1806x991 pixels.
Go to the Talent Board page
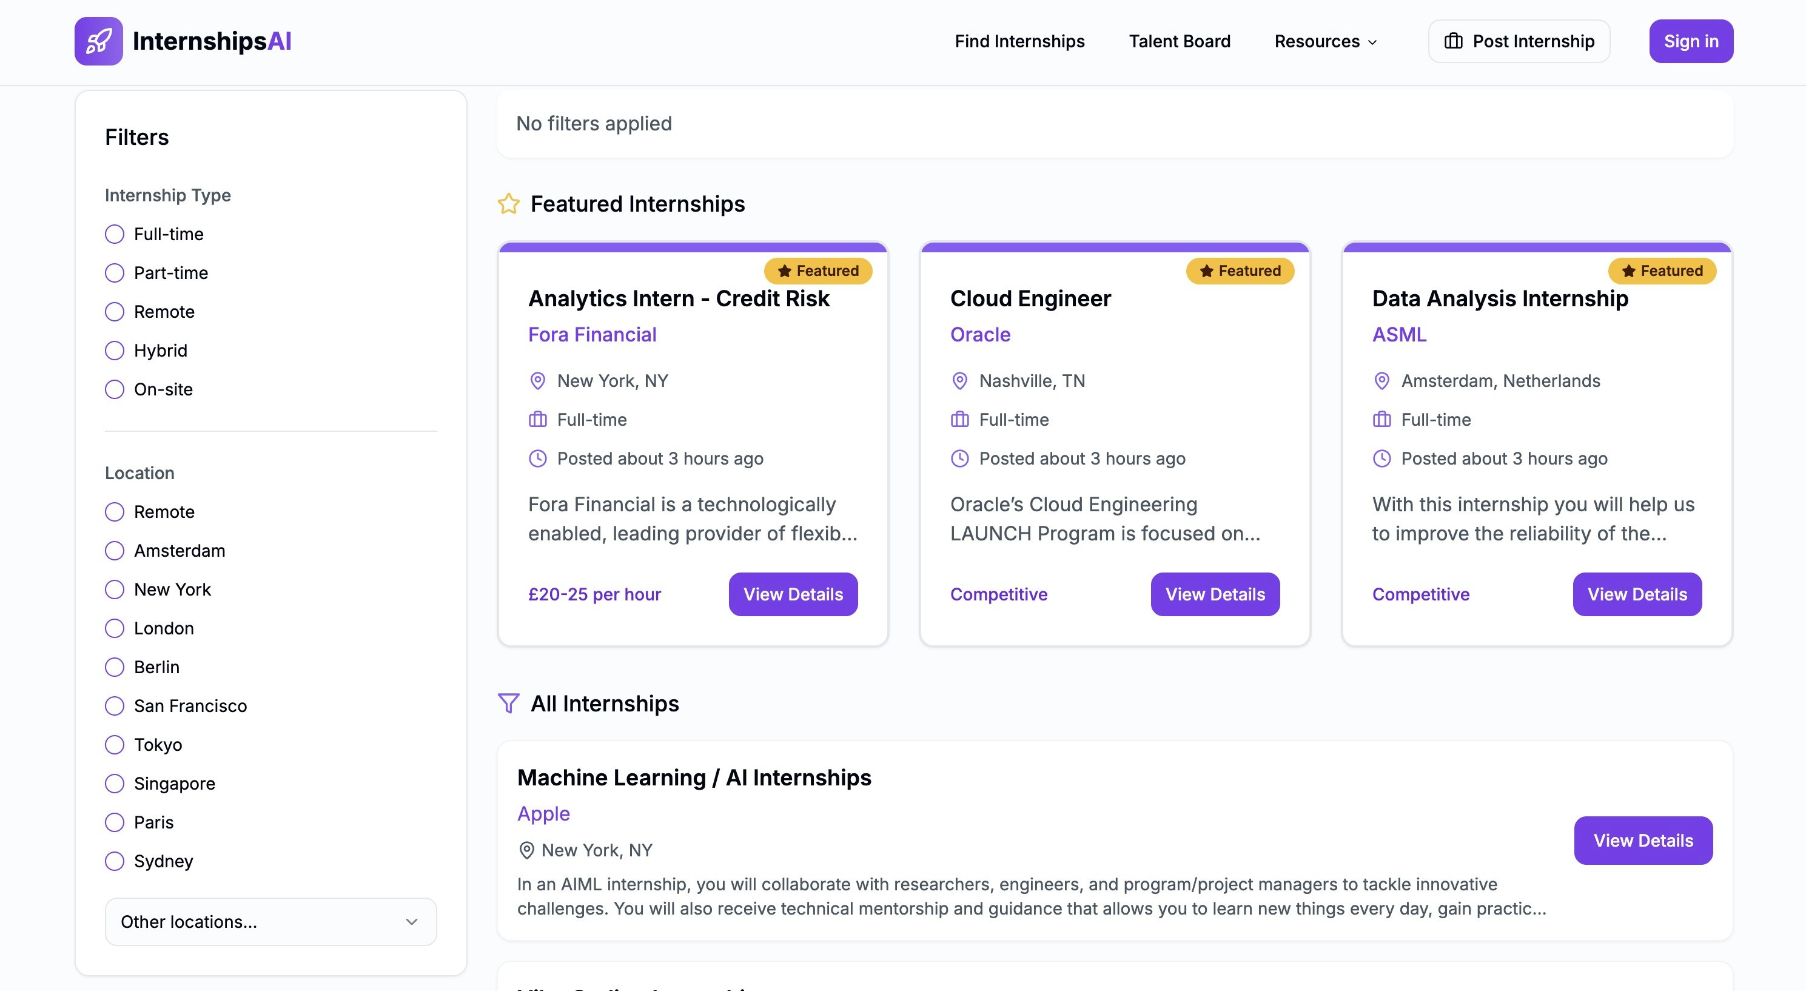(x=1179, y=41)
